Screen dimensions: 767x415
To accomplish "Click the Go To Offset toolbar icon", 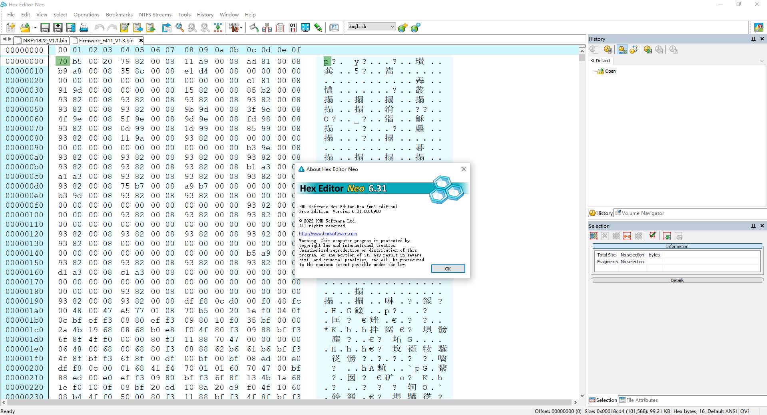I will (167, 28).
